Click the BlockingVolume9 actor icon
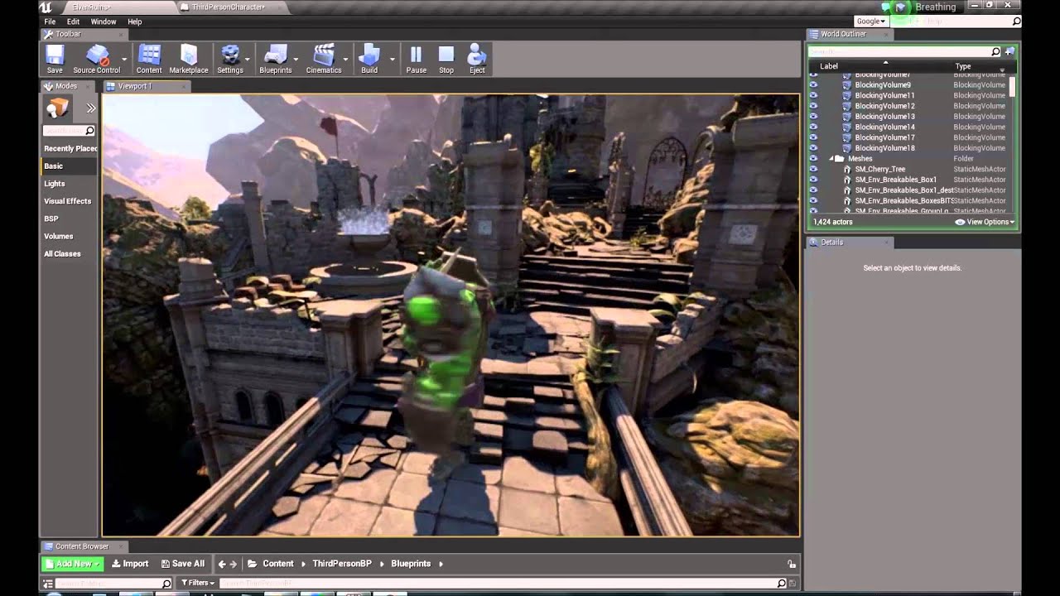Screen dimensions: 1060x596 [846, 84]
